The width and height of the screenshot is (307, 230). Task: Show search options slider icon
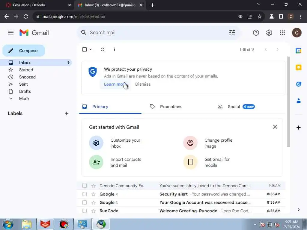232,32
